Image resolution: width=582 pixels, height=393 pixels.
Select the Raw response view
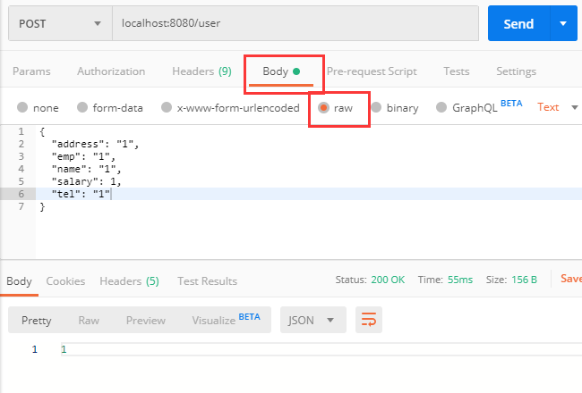point(89,320)
